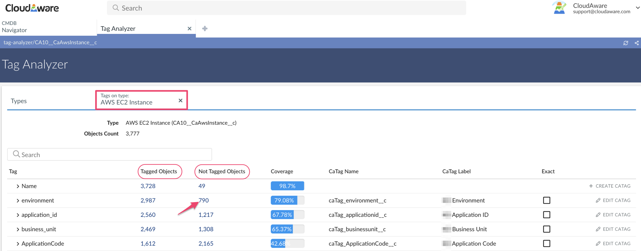This screenshot has height=251, width=641.
Task: Click the caTag_environment__c name cell
Action: coord(357,200)
